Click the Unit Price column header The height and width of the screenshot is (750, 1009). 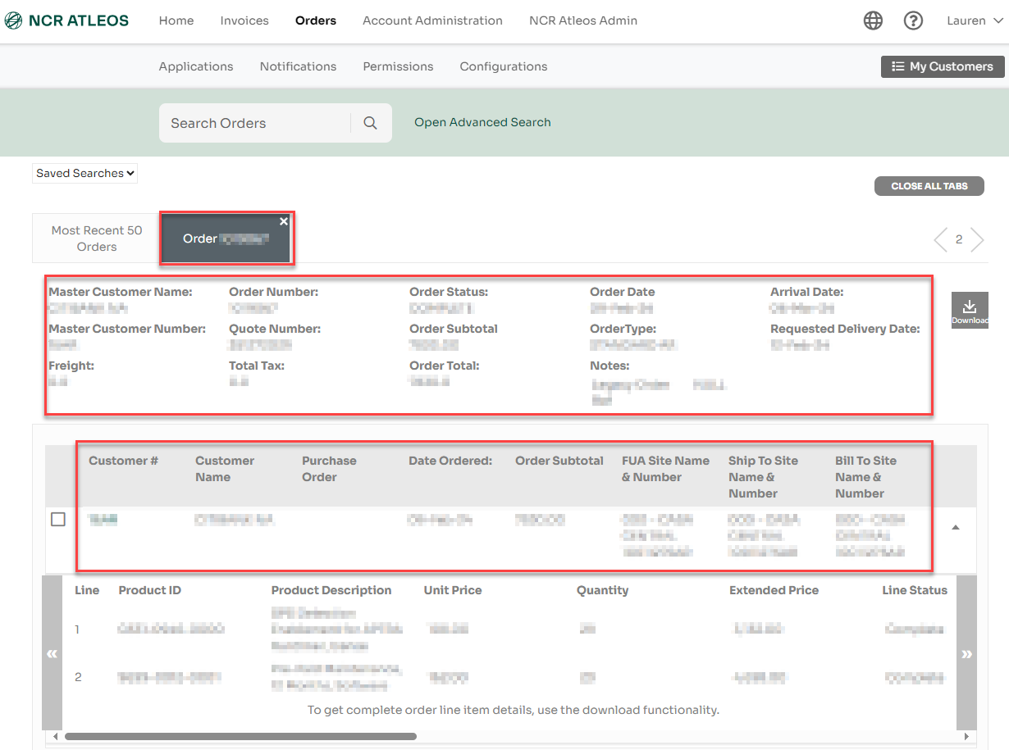click(x=453, y=590)
